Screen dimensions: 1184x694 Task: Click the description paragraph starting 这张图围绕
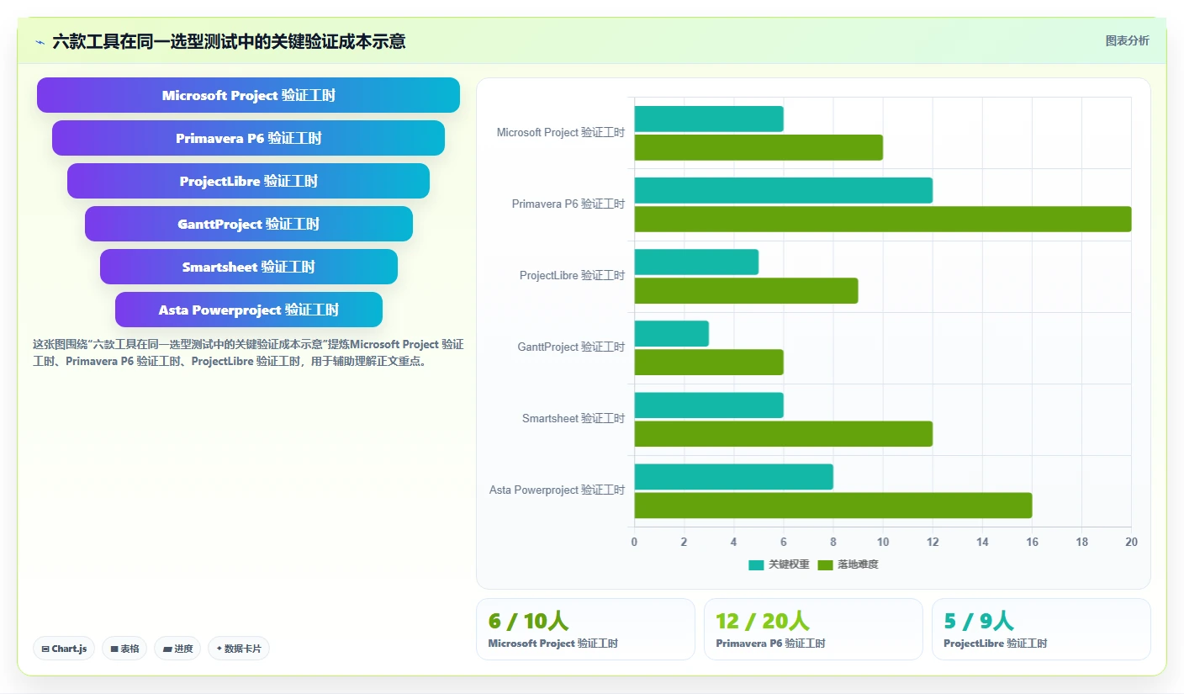point(248,352)
